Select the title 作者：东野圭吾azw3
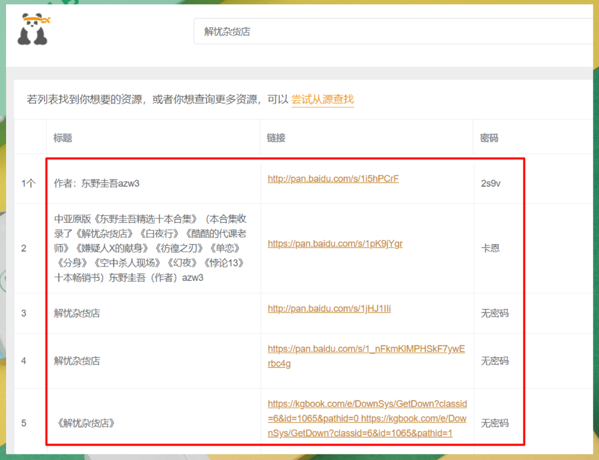 point(96,183)
